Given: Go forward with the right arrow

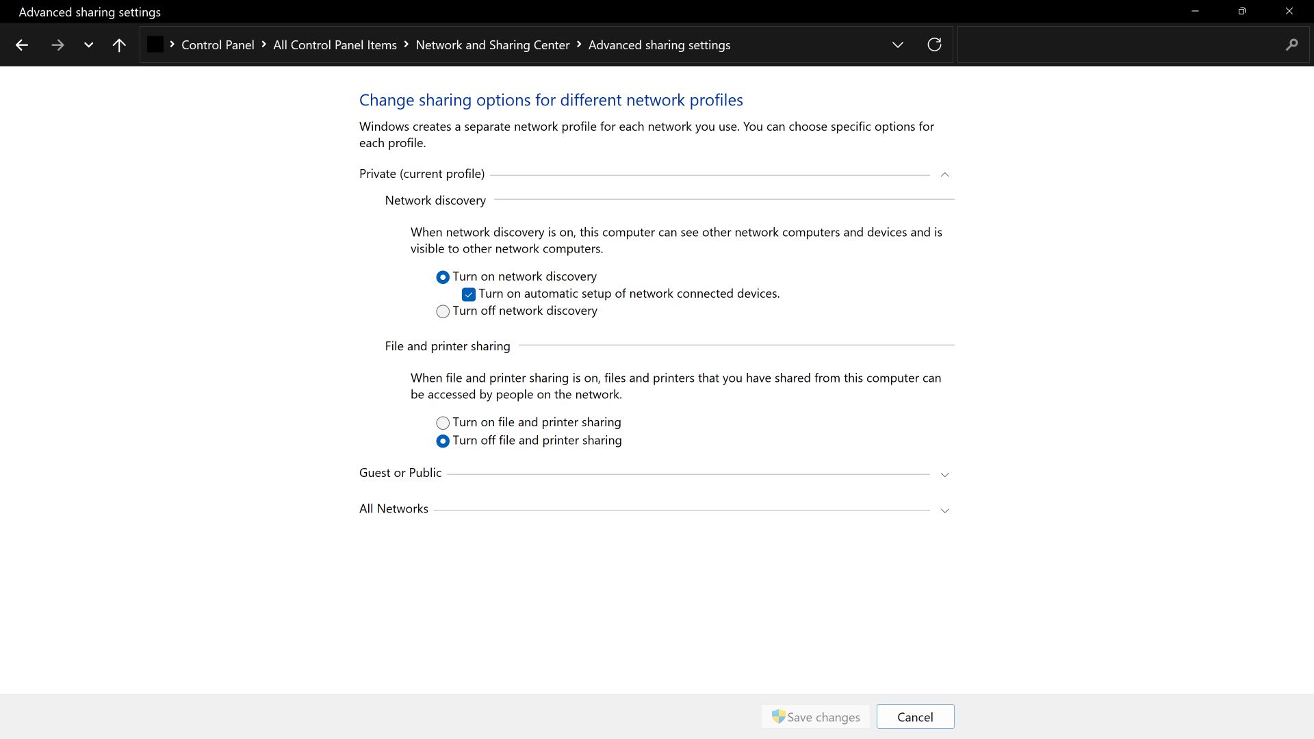Looking at the screenshot, I should [x=57, y=45].
